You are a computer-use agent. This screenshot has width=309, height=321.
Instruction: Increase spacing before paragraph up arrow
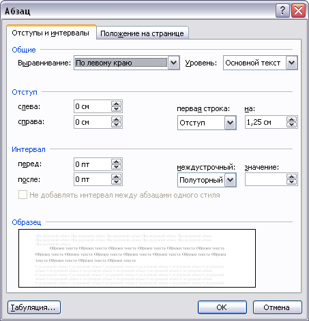(x=117, y=162)
